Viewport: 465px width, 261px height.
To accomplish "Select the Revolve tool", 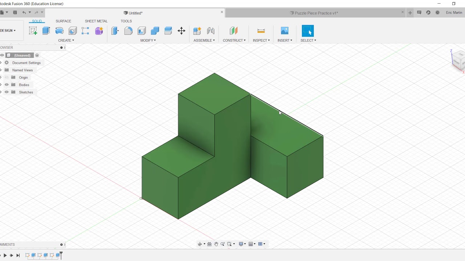I will 60,31.
